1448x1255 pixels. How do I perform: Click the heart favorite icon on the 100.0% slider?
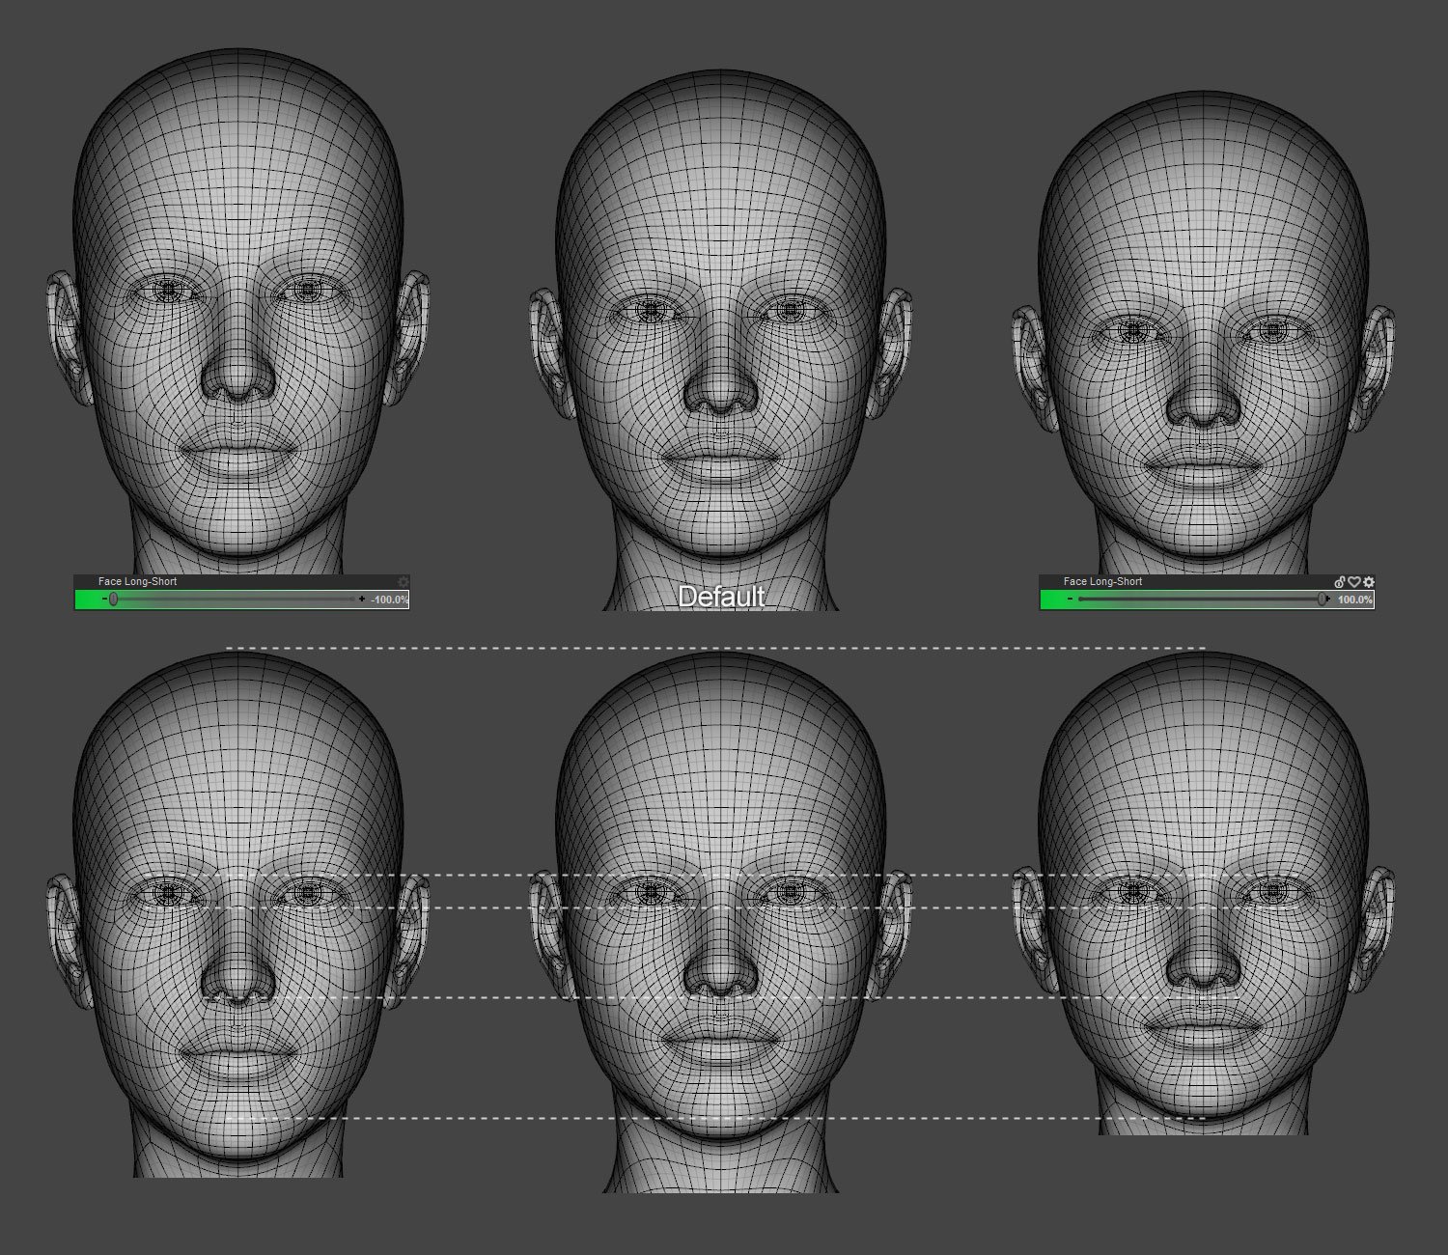coord(1354,582)
